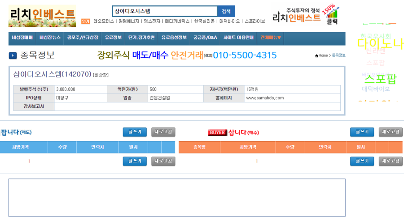The height and width of the screenshot is (217, 404).
Task: Expand the 전체메뉴 dropdown
Action: pyautogui.click(x=271, y=38)
